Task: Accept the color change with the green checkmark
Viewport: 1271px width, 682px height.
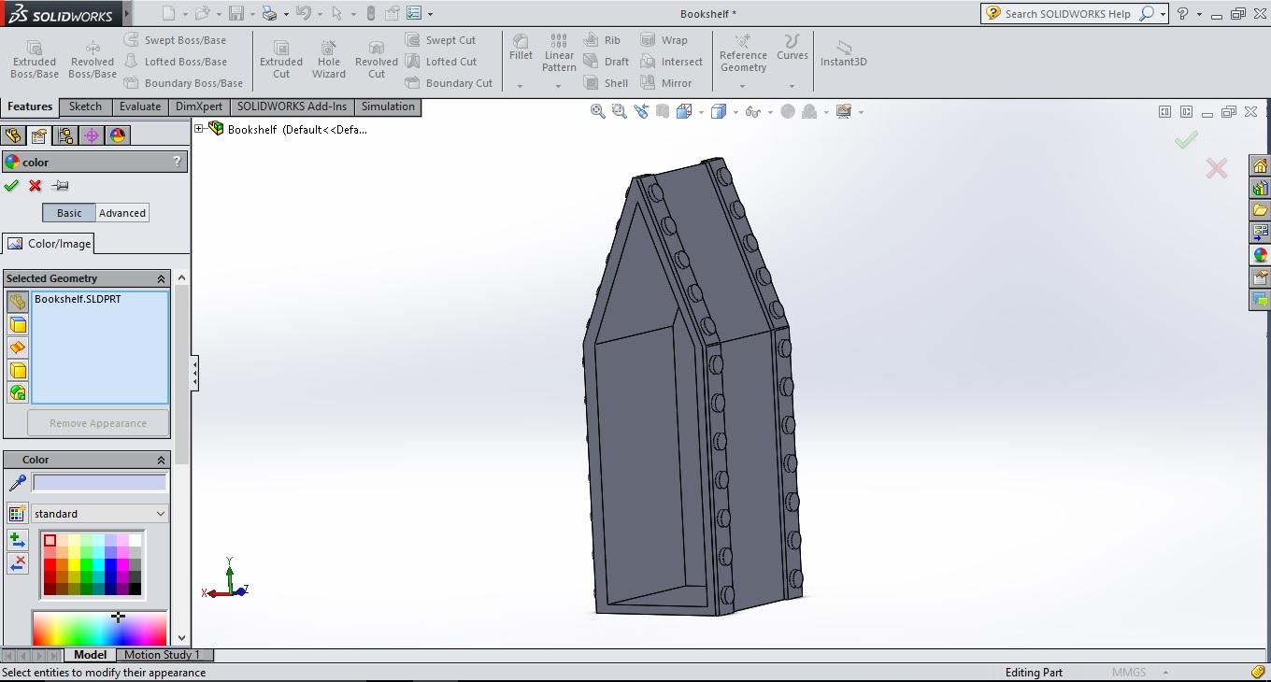Action: pos(11,186)
